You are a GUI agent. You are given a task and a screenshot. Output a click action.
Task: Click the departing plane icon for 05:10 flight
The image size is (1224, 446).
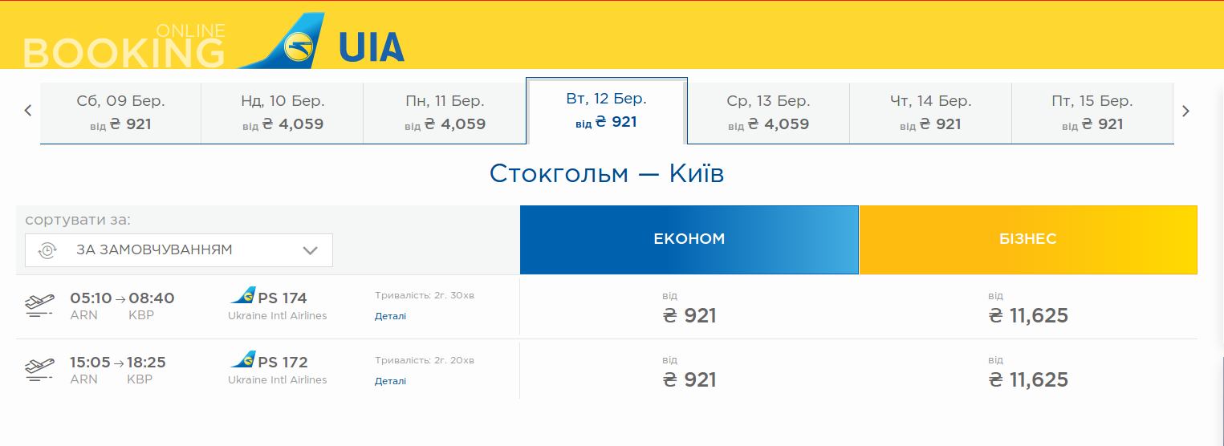[x=40, y=306]
